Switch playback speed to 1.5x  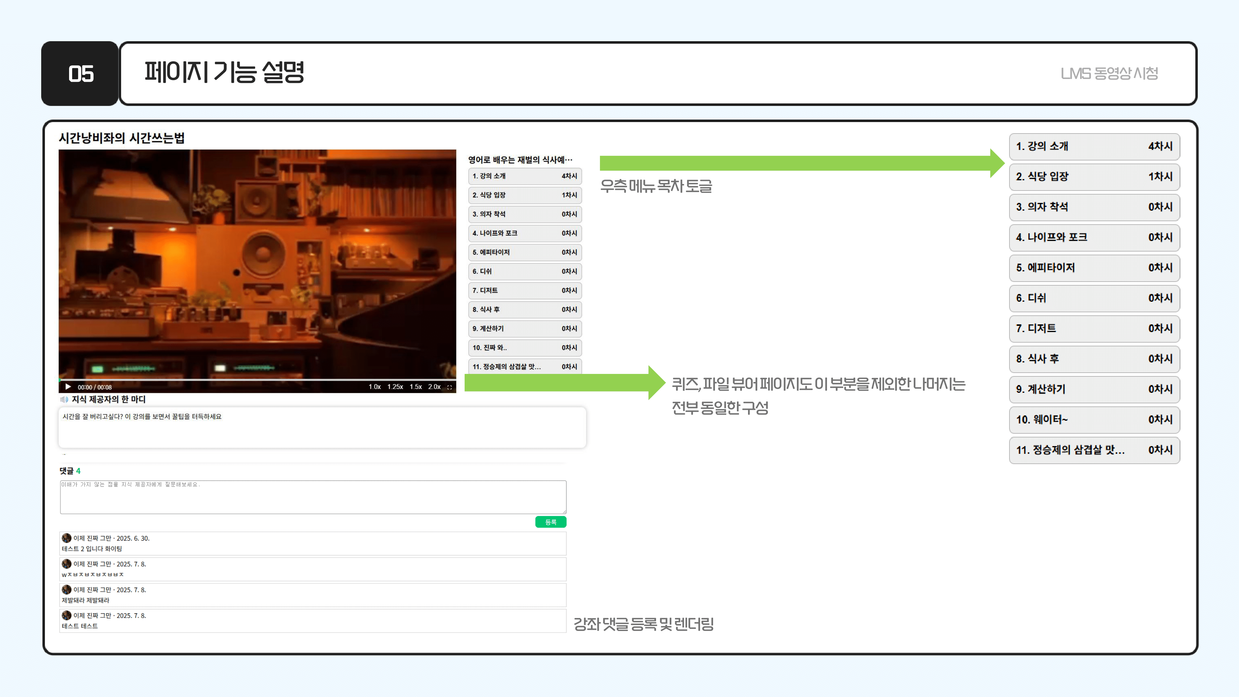pos(416,387)
